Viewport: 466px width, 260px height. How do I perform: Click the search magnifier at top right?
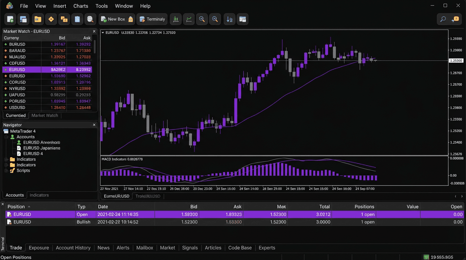(443, 19)
